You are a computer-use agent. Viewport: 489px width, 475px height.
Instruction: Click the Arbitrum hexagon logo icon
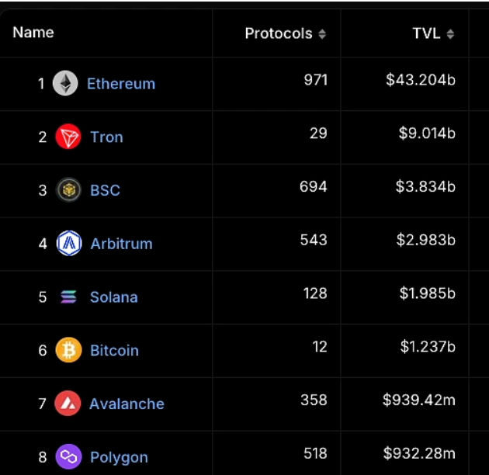coord(69,243)
